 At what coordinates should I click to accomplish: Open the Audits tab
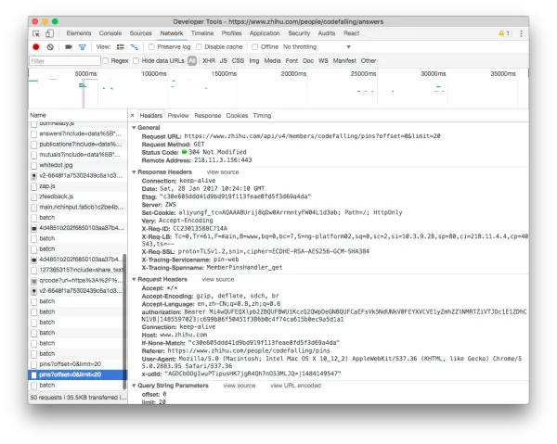326,33
